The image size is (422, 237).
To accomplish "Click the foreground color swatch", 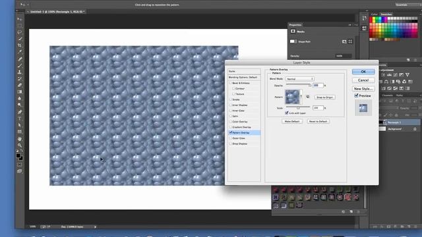I will click(18, 155).
